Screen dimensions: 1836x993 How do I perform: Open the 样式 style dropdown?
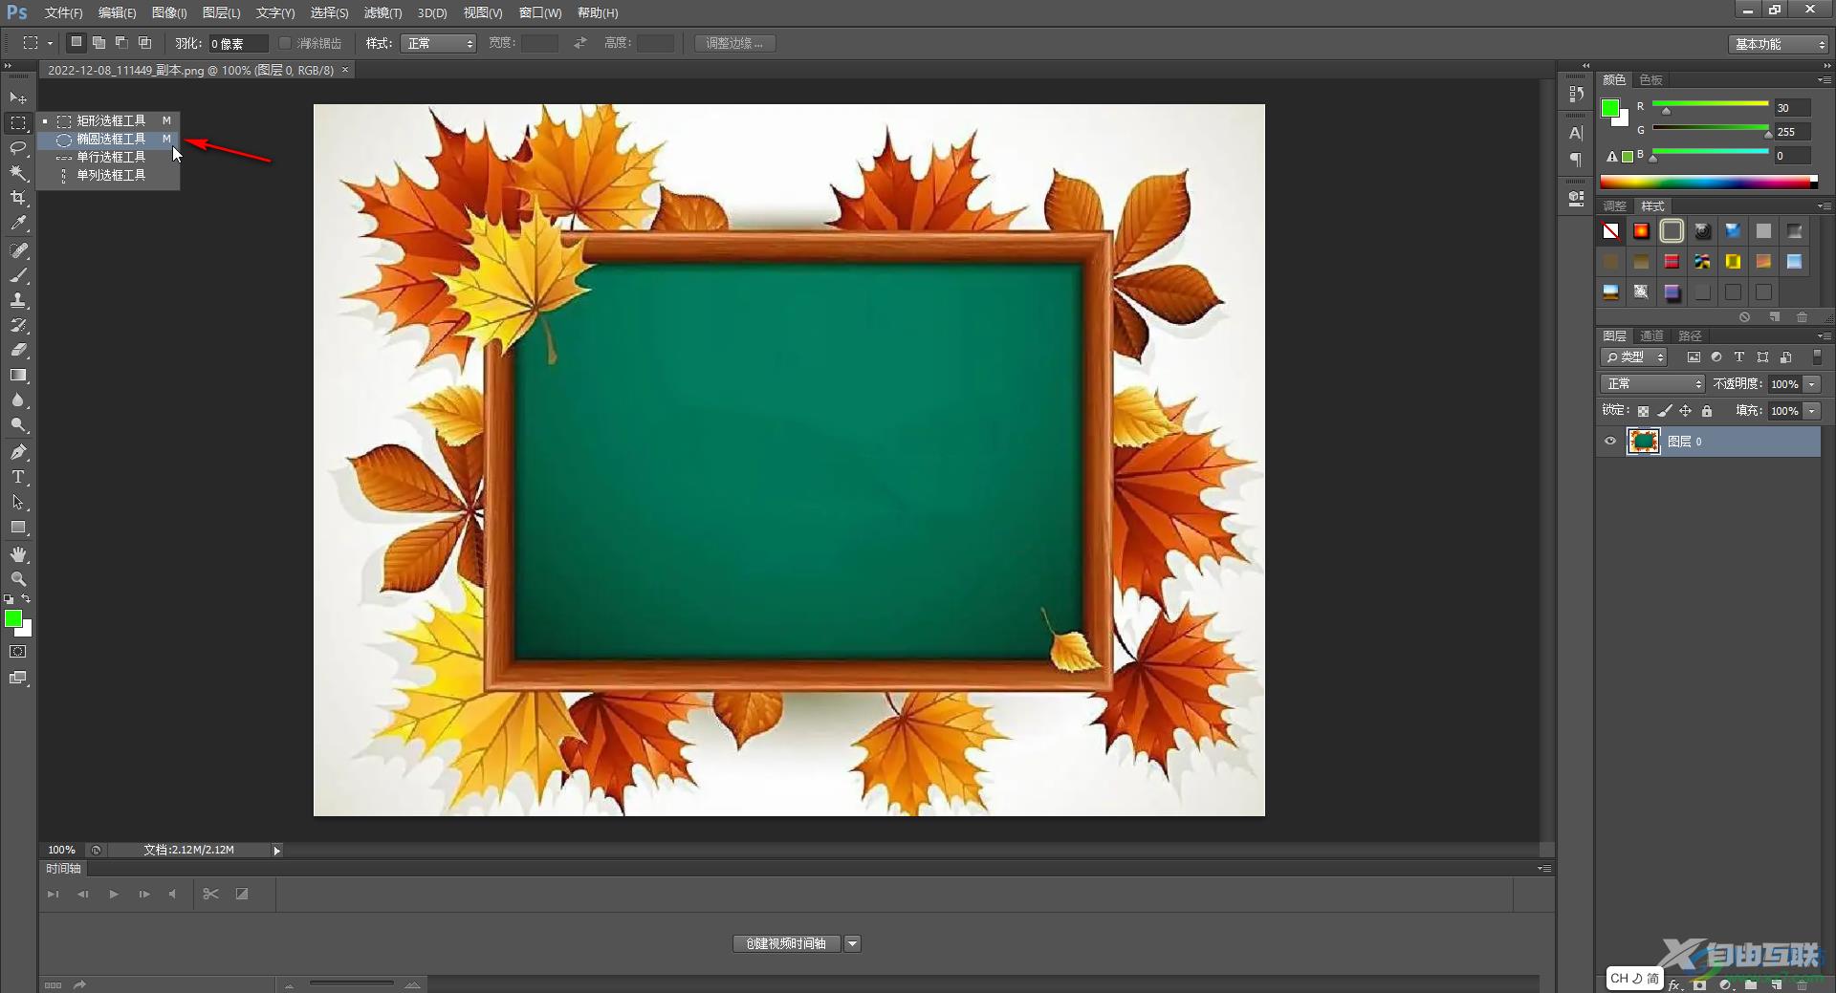pos(438,43)
